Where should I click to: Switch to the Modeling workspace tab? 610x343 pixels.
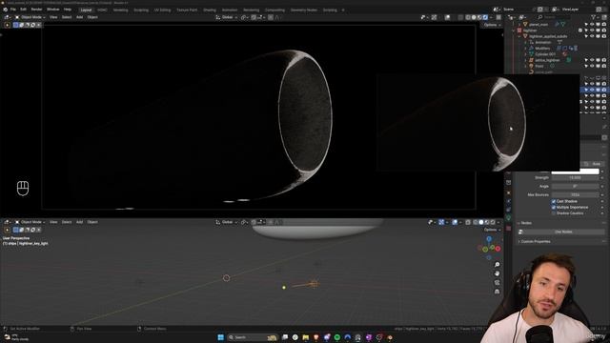[x=121, y=10]
